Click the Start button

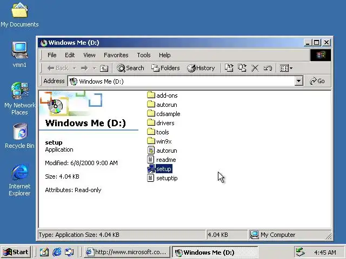pyautogui.click(x=16, y=252)
